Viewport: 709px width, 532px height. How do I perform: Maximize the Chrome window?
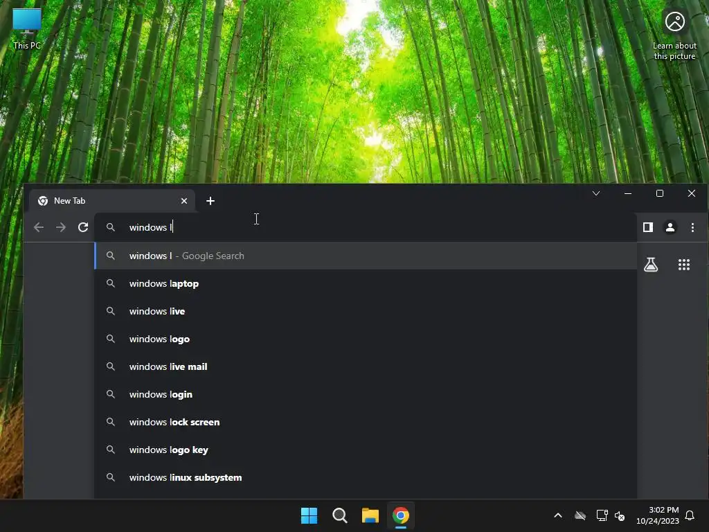(660, 193)
